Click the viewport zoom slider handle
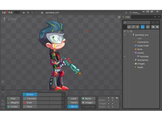 [3, 92]
